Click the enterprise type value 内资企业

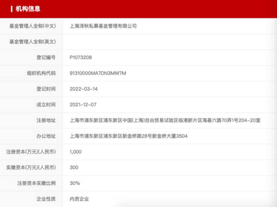(79, 199)
